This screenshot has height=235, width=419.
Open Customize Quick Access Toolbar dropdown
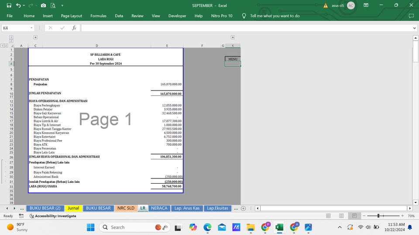(62, 5)
